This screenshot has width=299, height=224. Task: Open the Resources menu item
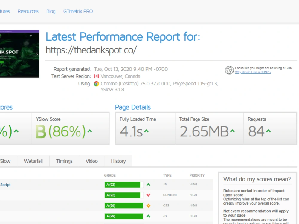click(28, 11)
